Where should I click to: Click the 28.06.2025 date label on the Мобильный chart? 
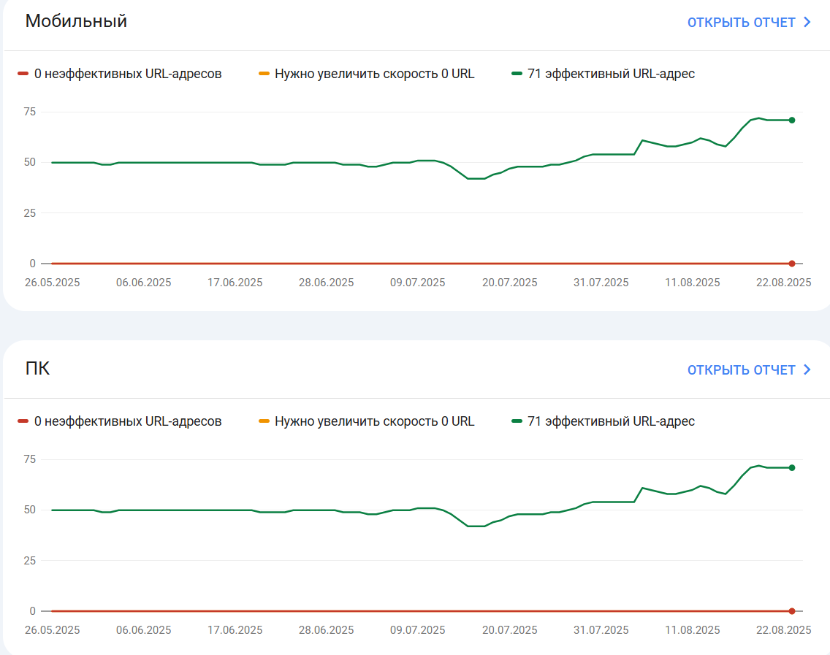326,283
